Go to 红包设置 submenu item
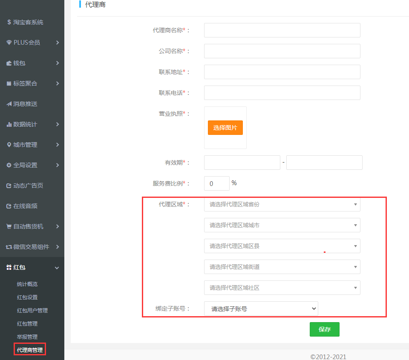The image size is (409, 360). 27,297
